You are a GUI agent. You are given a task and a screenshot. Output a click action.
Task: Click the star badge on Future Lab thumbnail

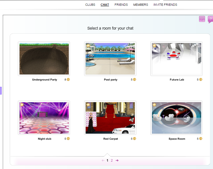click(154, 45)
